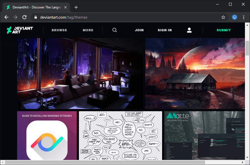Open the Matte Windows 10 theme thumbnail
This screenshot has height=165, width=250.
[204, 136]
